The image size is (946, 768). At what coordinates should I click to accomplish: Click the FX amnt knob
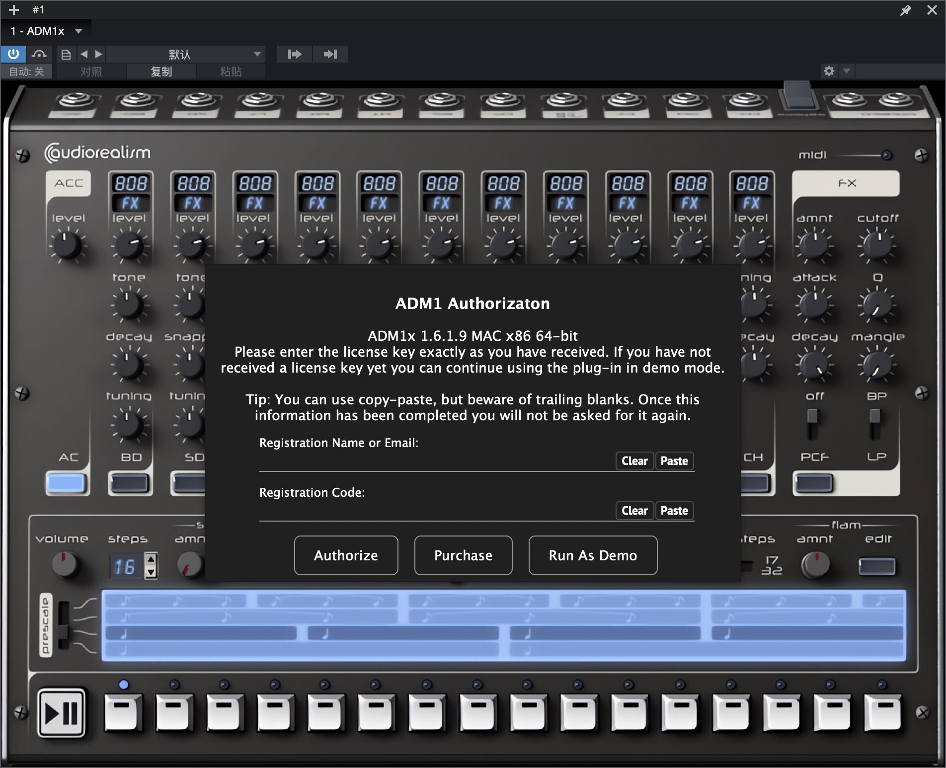pos(814,244)
